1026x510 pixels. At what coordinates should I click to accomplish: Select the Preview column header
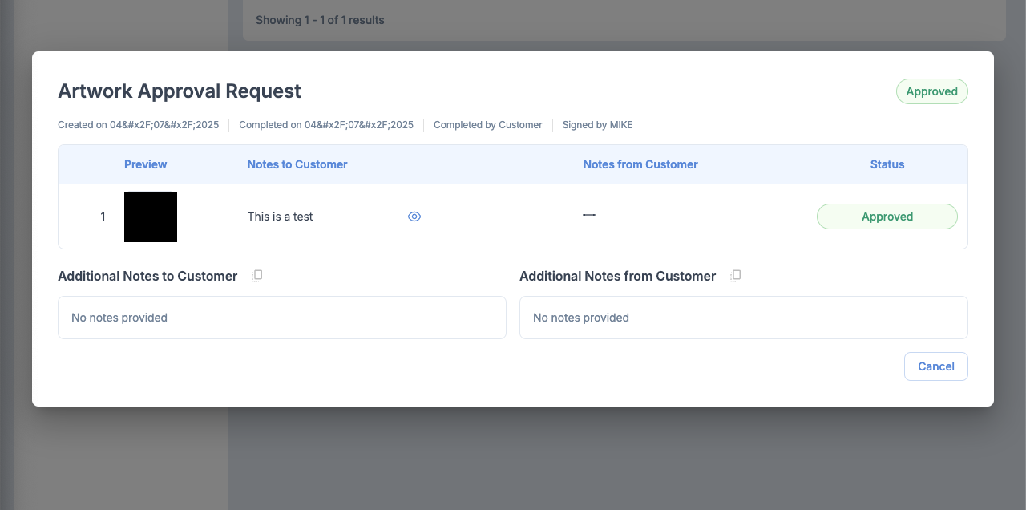click(x=145, y=164)
